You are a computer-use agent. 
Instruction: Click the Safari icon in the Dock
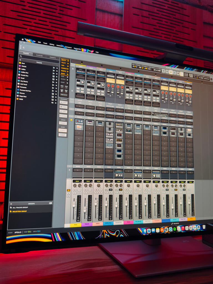click(x=149, y=230)
